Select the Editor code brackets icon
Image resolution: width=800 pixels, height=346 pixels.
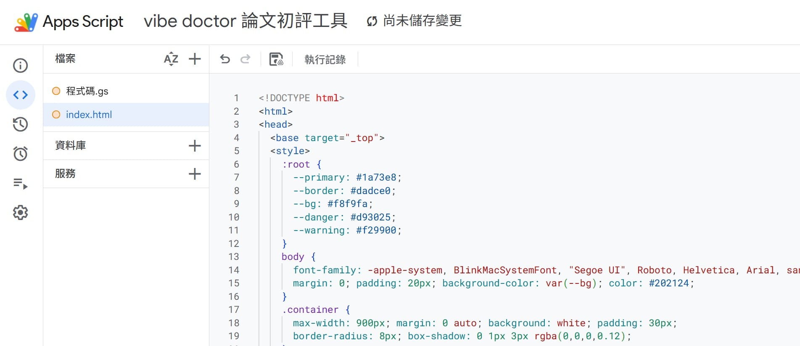pos(20,95)
